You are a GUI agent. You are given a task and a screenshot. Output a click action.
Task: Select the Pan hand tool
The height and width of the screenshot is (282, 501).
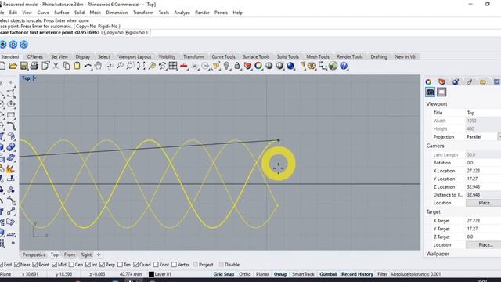click(98, 66)
